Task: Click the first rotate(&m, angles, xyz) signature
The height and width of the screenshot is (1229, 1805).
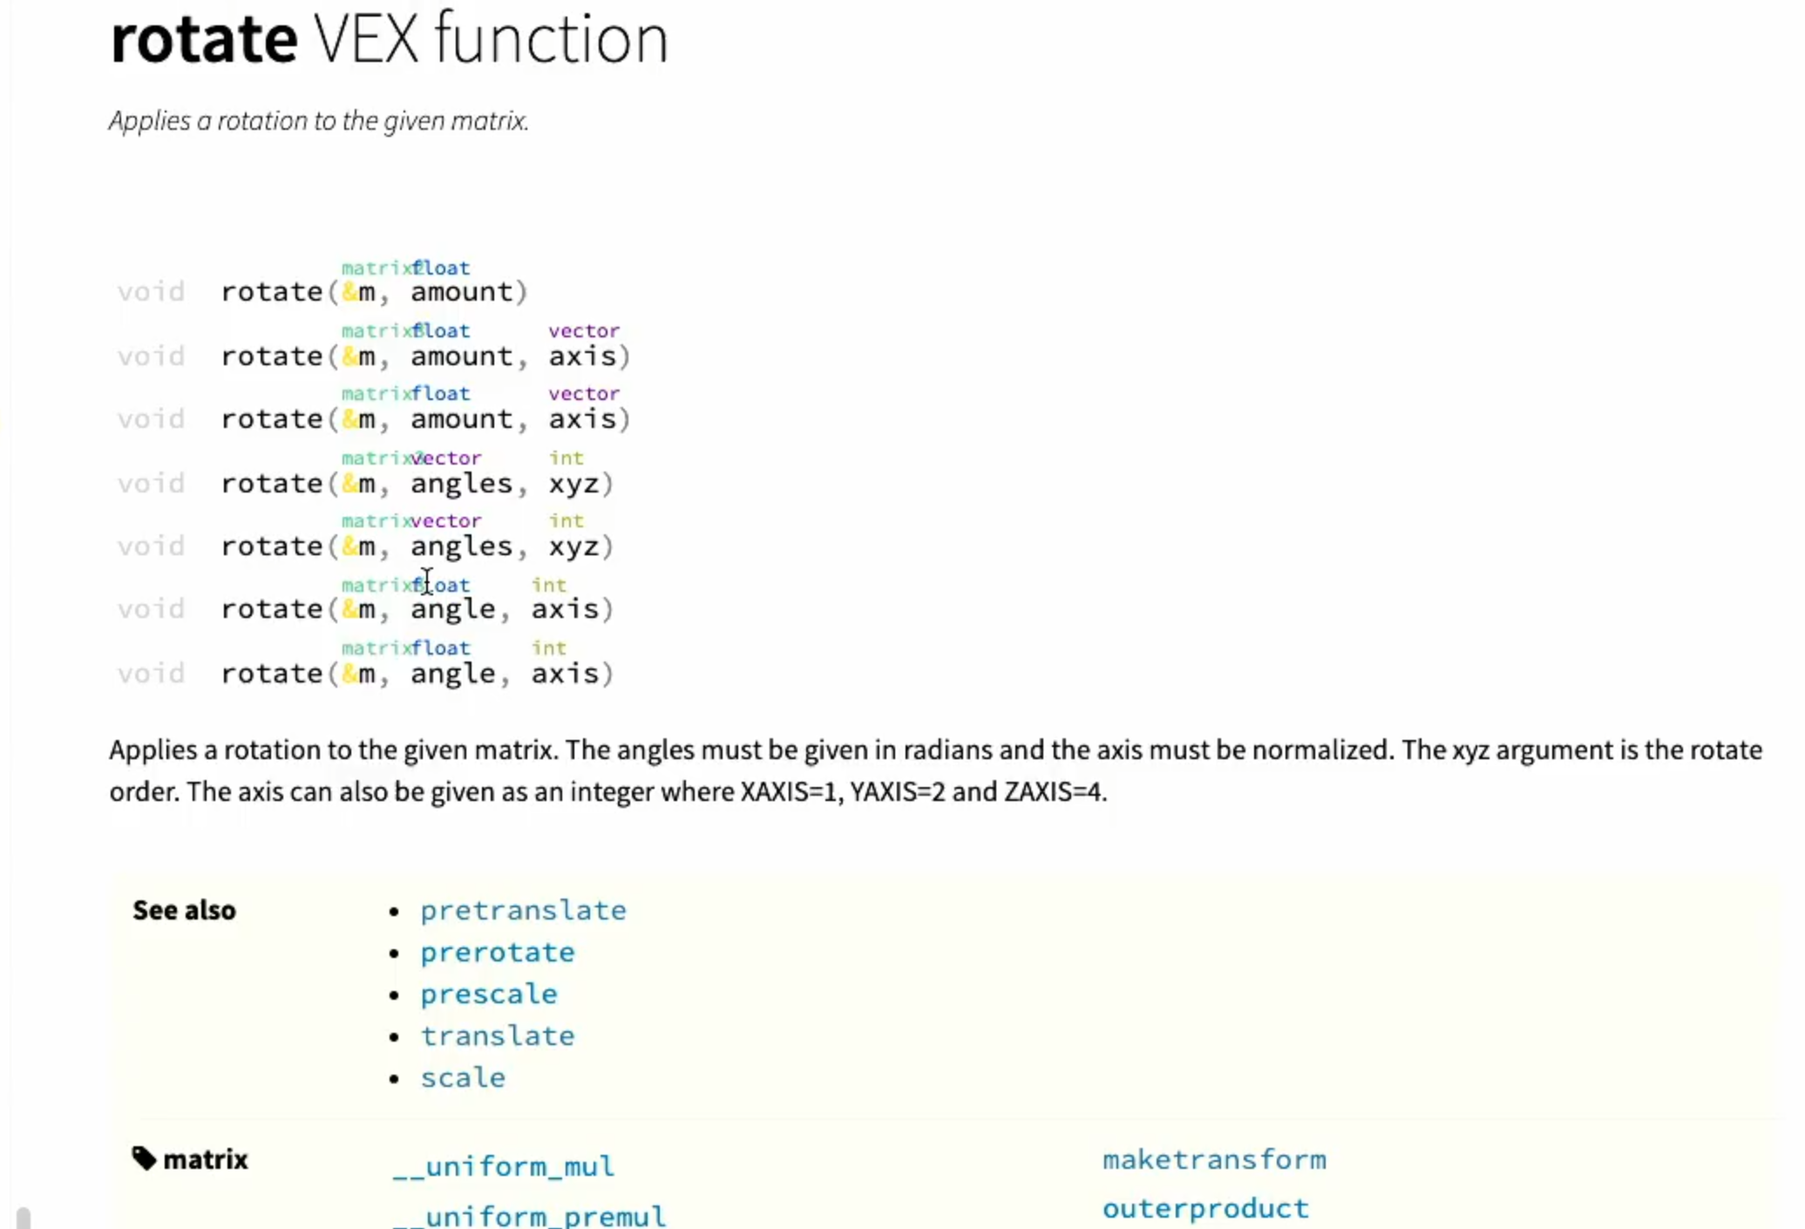Action: 417,483
